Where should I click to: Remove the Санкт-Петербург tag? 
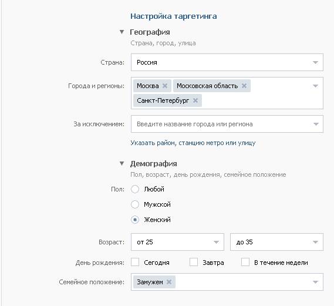(195, 100)
